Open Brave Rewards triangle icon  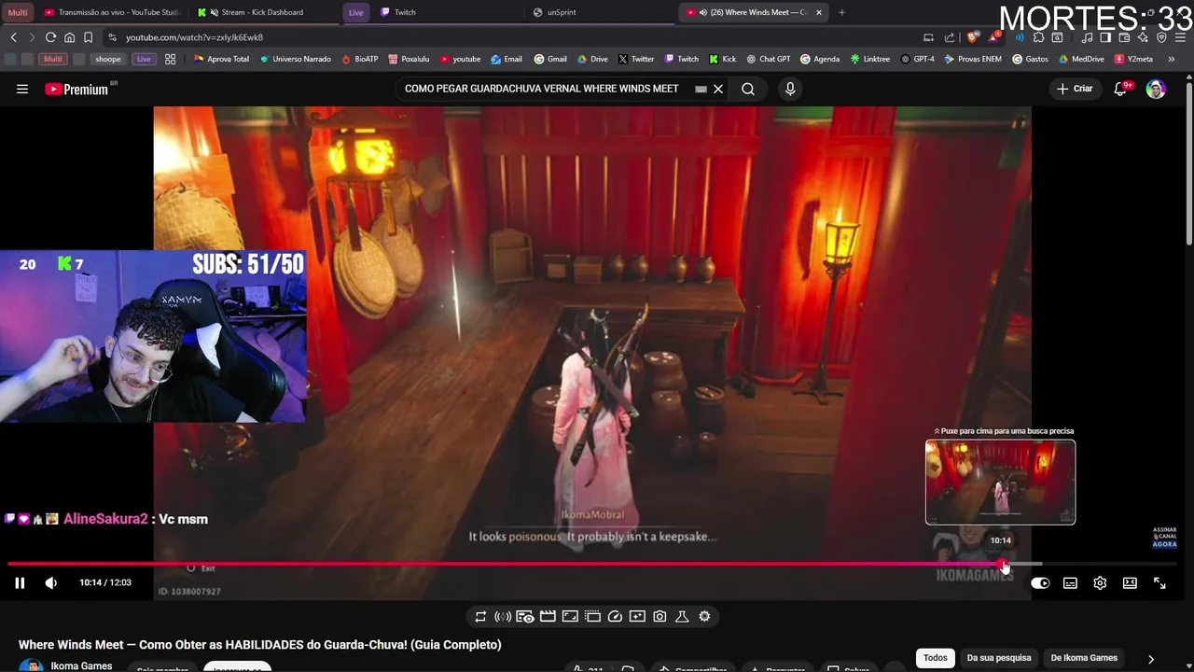tap(994, 37)
